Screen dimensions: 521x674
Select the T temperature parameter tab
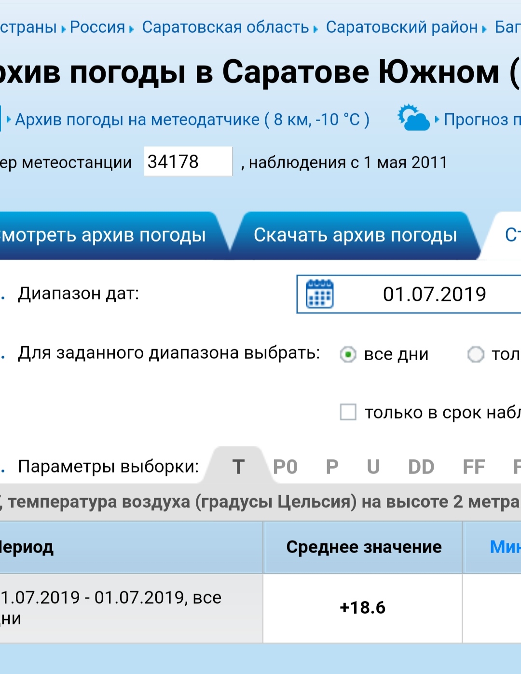238,467
